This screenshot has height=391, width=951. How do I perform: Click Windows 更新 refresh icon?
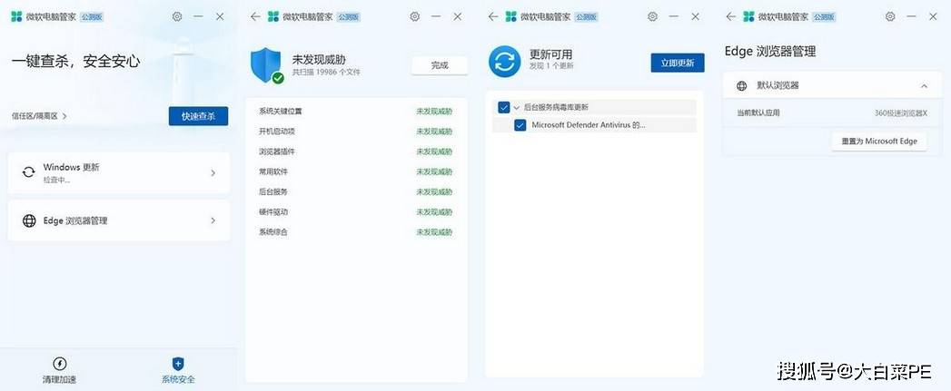28,172
